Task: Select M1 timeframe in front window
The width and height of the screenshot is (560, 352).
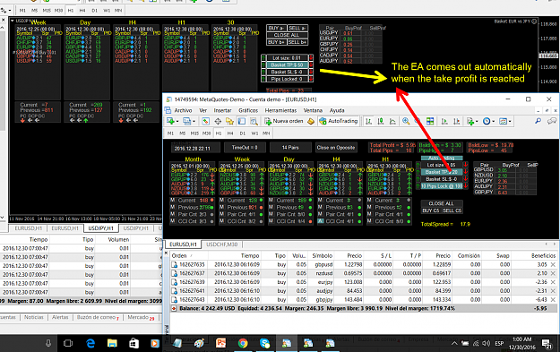Action: (171, 133)
